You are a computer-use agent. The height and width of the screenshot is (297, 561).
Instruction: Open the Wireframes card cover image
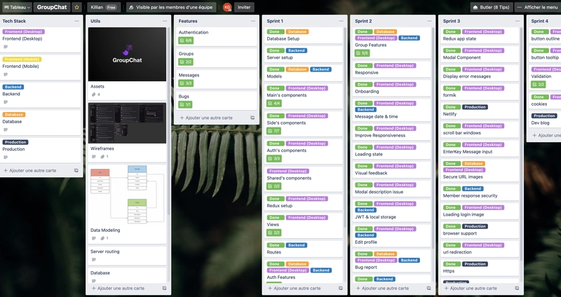click(x=127, y=123)
